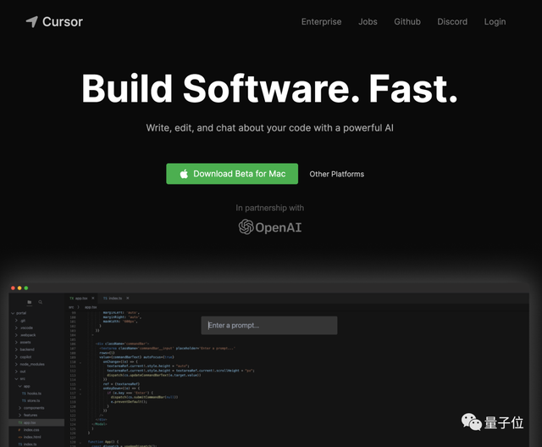Go to the Jobs page
Image resolution: width=542 pixels, height=447 pixels.
(368, 22)
